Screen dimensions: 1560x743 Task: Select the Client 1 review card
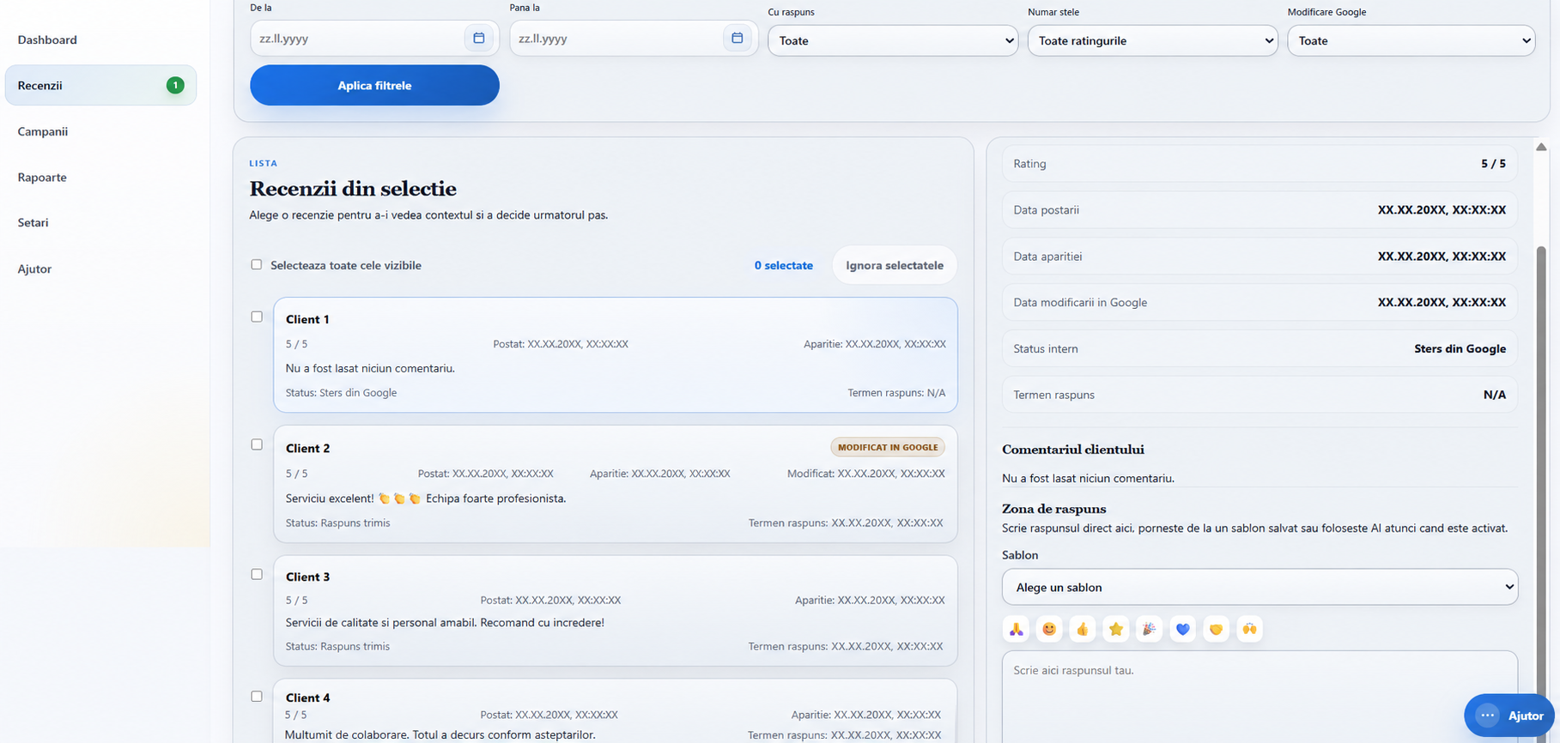[x=616, y=354]
